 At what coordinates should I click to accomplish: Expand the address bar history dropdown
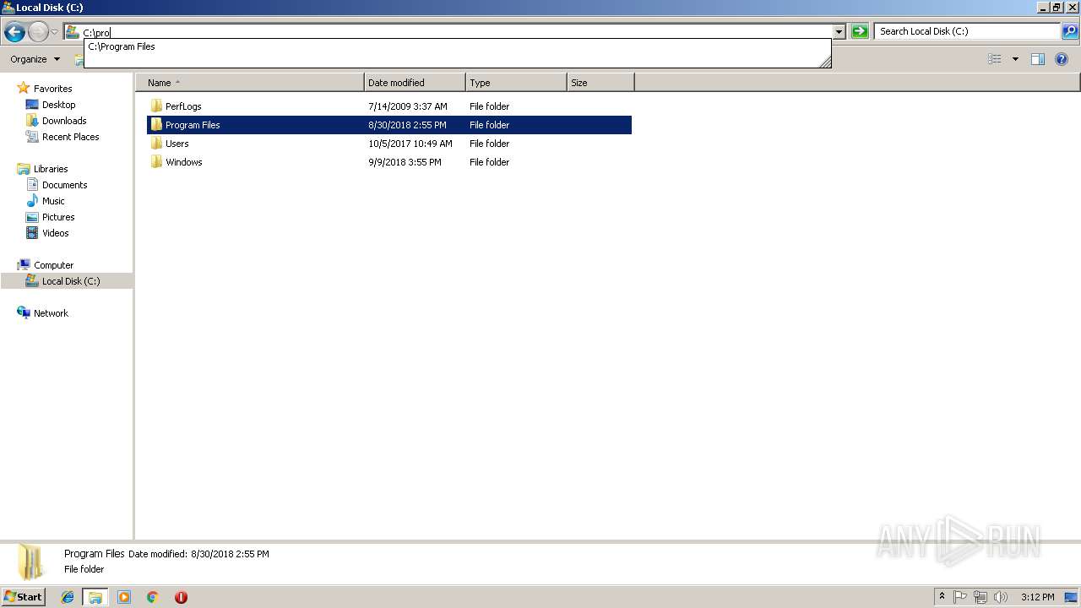pos(839,32)
